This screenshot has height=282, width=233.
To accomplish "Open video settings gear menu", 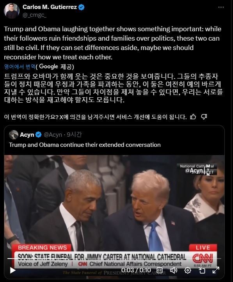I will click(188, 270).
